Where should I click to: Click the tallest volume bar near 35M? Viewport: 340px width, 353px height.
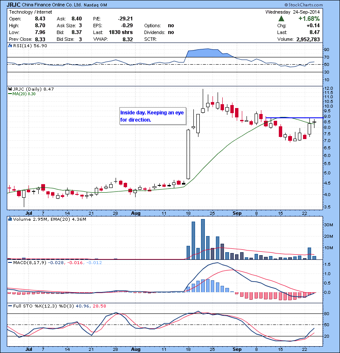(203, 239)
